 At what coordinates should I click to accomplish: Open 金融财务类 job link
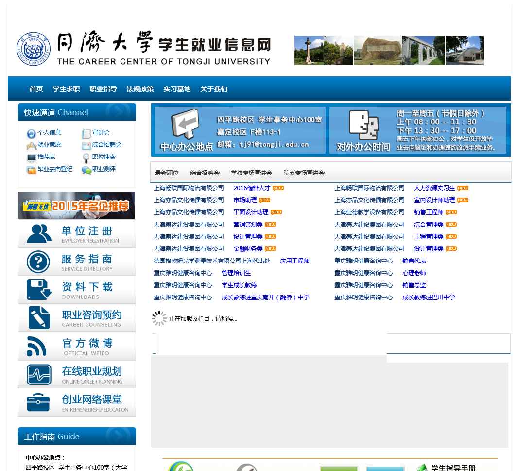[x=248, y=248]
